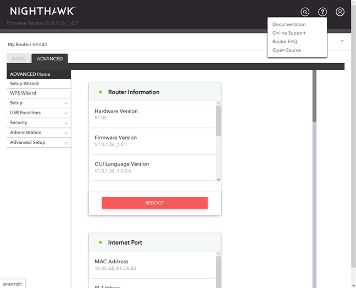Switch to the ADVANCED tab
This screenshot has width=356, height=288.
tap(50, 59)
